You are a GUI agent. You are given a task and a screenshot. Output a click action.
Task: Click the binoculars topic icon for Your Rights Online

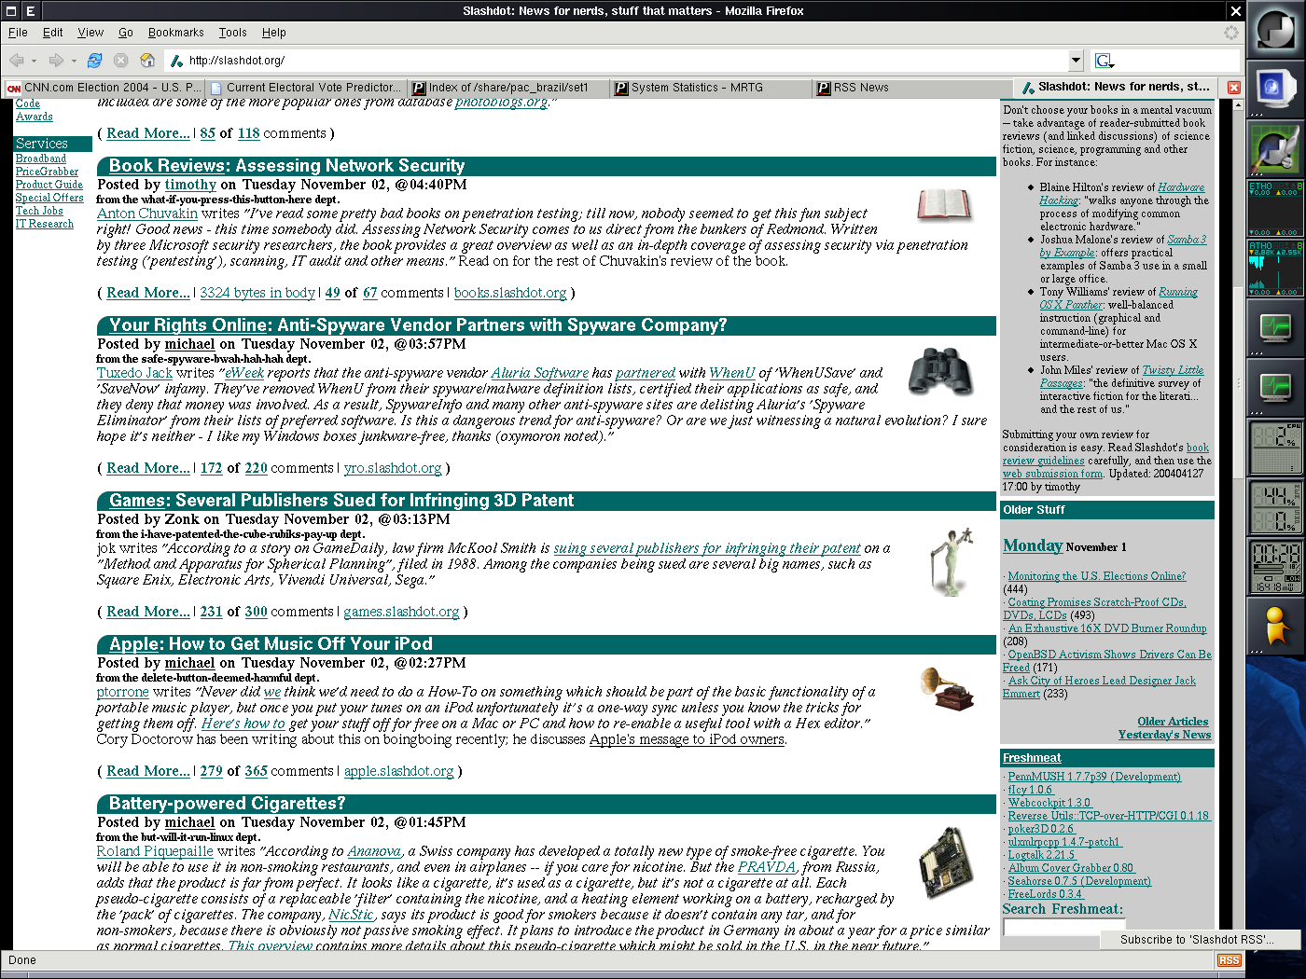940,370
